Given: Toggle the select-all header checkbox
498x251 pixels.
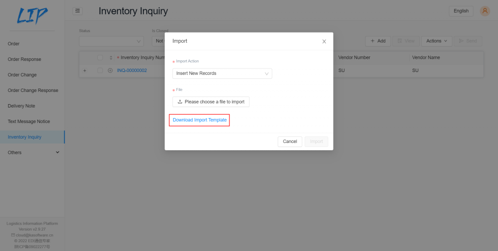Looking at the screenshot, I should tap(100, 57).
